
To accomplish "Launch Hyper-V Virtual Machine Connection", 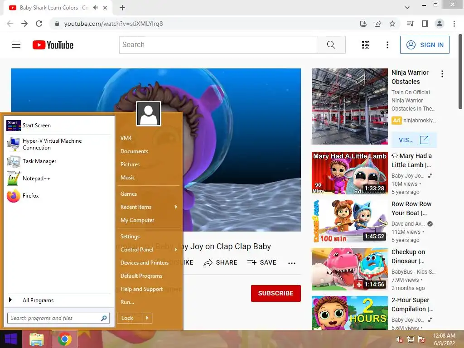I will coord(58,144).
